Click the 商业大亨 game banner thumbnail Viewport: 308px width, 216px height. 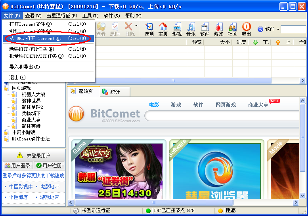pyautogui.click(x=119, y=171)
